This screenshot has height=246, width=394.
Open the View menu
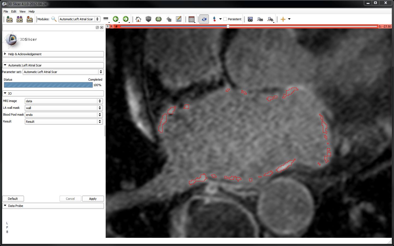pos(22,11)
